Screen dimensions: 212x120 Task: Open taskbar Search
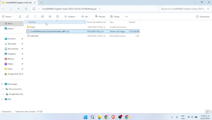(x=92, y=117)
